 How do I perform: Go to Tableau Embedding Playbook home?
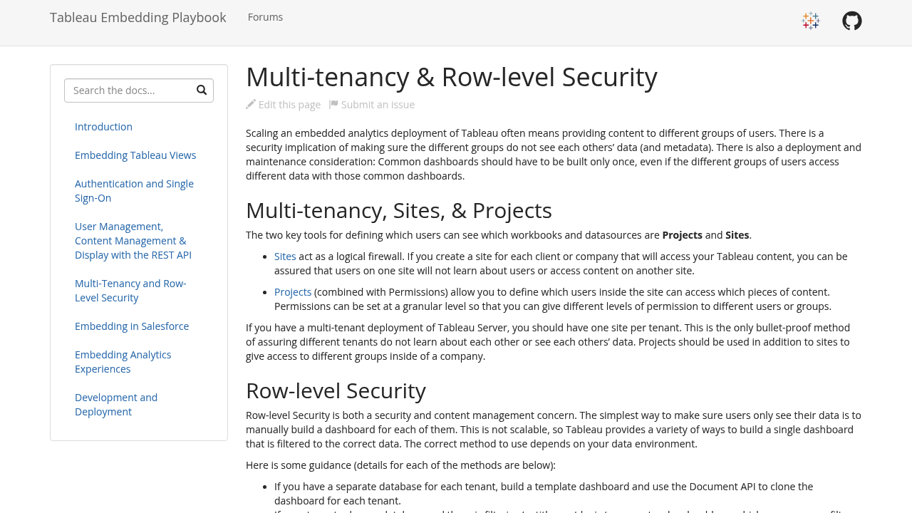click(x=138, y=17)
